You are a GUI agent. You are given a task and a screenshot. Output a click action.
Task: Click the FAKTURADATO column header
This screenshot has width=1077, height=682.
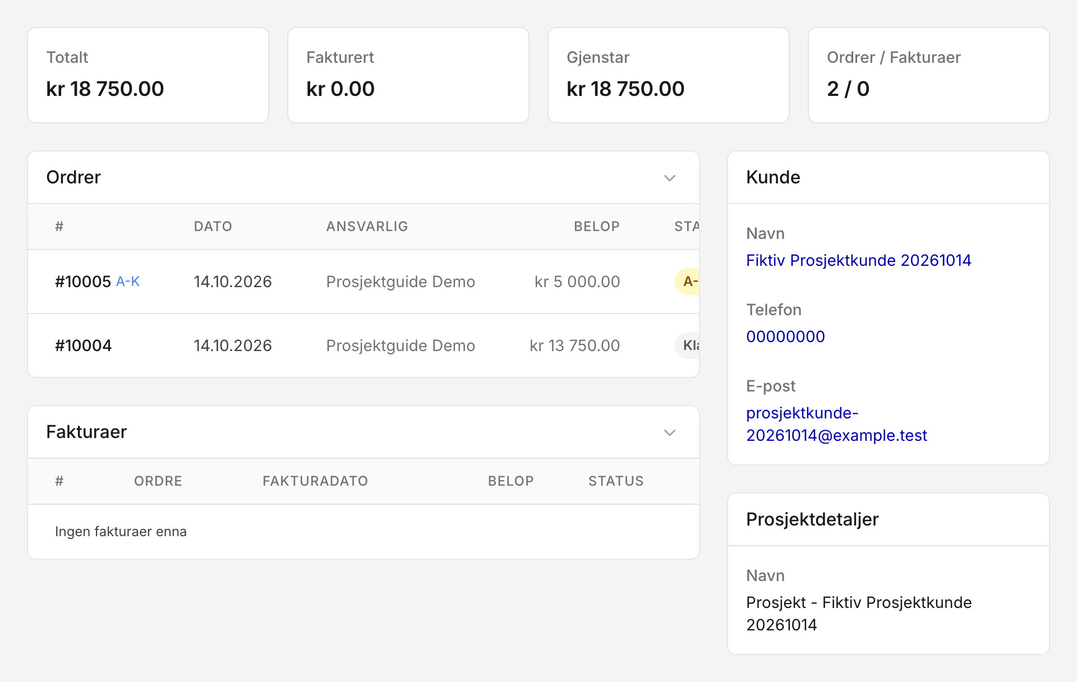315,481
